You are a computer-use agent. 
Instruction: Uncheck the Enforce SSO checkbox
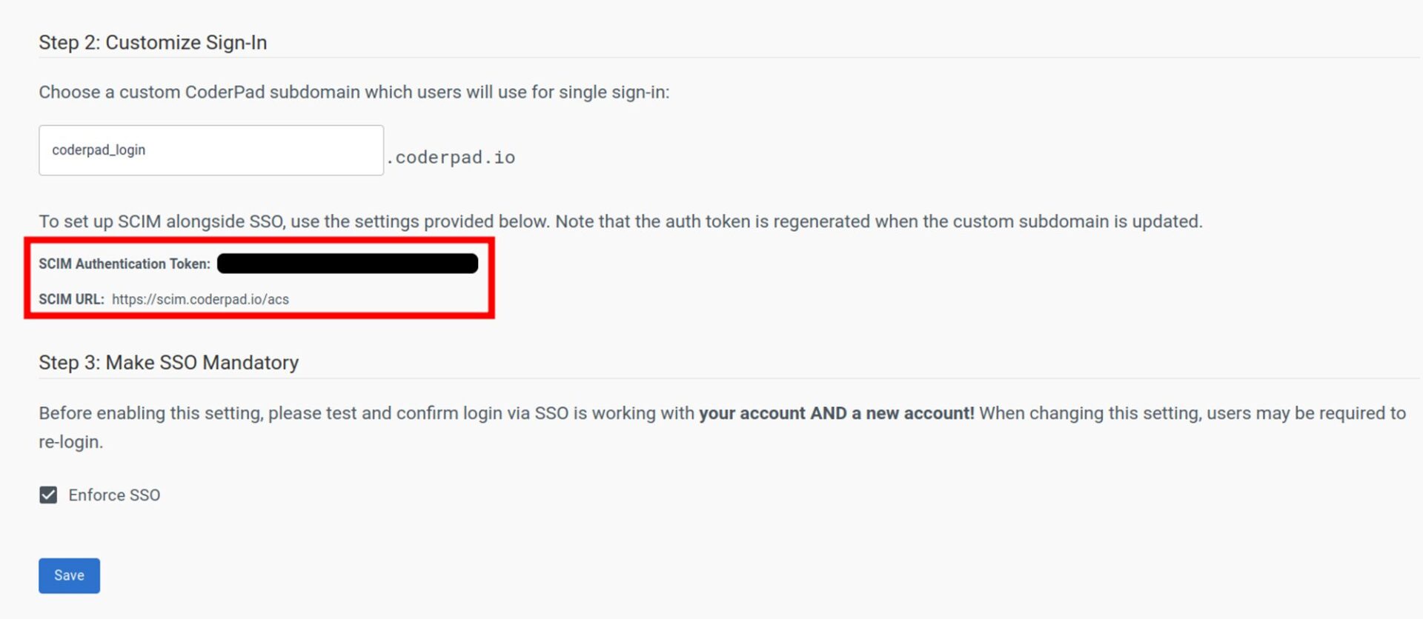click(x=48, y=495)
